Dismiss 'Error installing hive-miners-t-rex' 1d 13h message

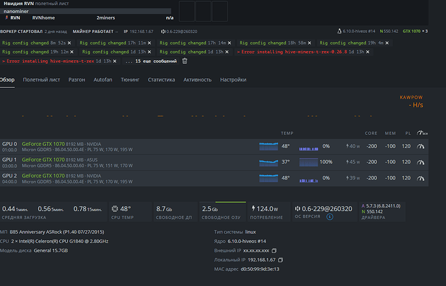114,61
